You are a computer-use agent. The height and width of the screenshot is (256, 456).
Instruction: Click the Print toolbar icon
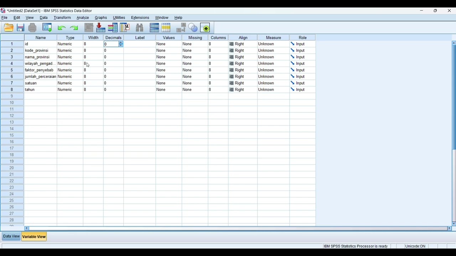pyautogui.click(x=32, y=28)
